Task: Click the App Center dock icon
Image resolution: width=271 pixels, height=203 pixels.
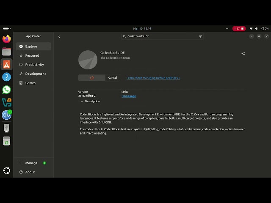Action: (x=7, y=64)
